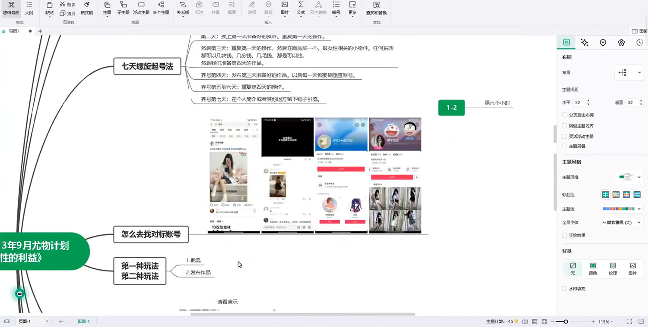Expand the 全局字体 font dropdown
The image size is (648, 327).
point(621,223)
